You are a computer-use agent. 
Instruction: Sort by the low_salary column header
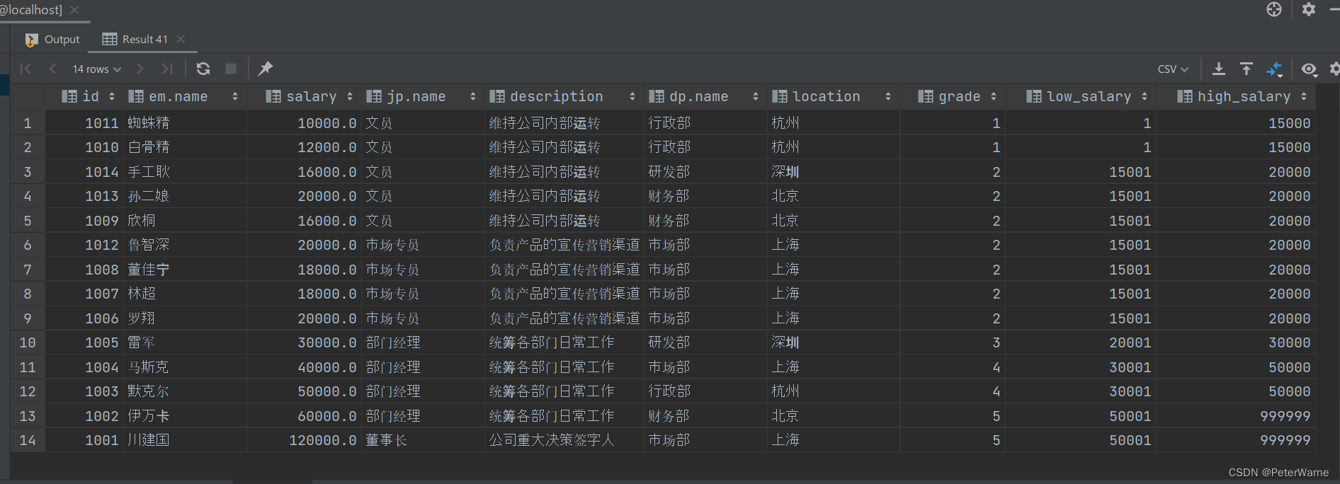1080,96
